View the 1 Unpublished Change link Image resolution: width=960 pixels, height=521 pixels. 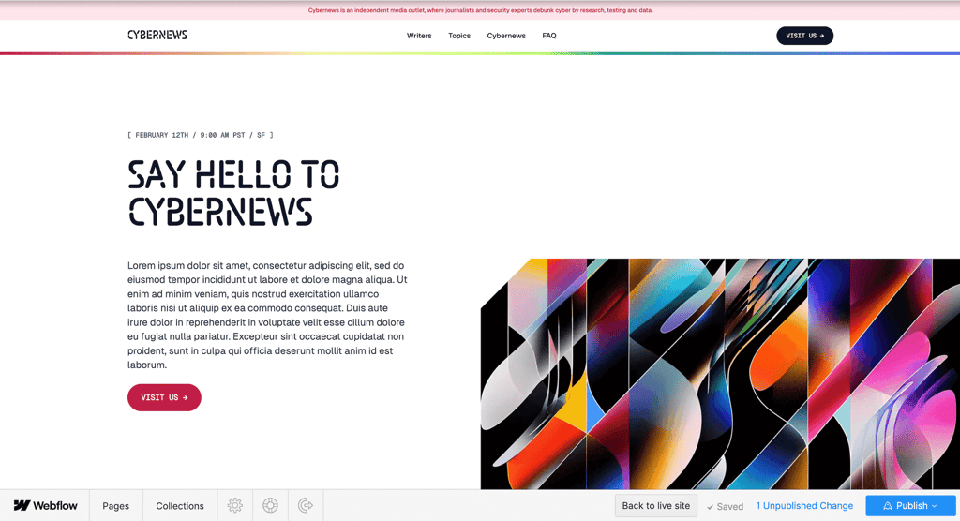(804, 506)
